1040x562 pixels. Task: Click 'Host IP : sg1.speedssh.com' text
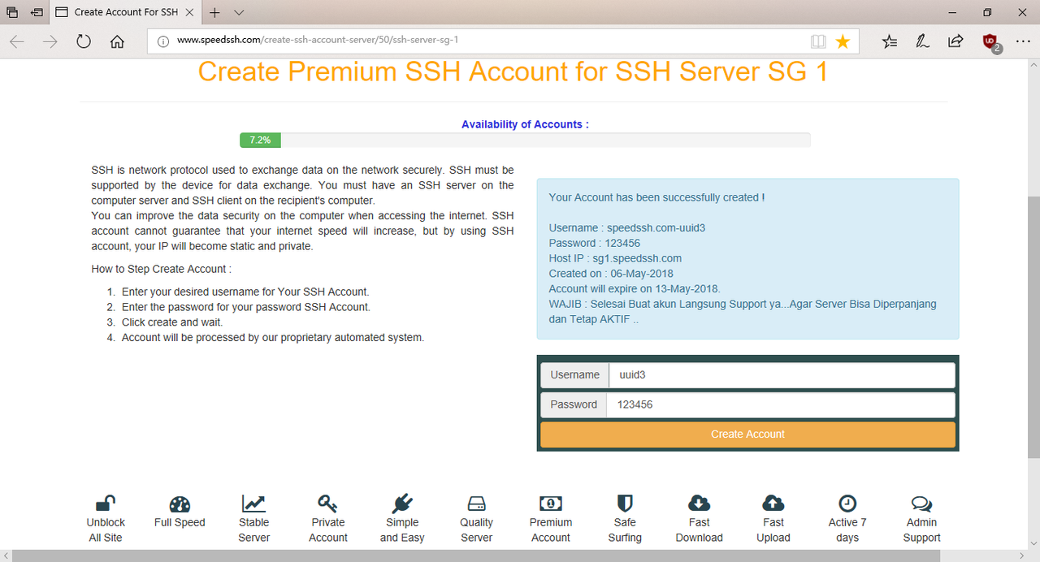pyautogui.click(x=615, y=258)
